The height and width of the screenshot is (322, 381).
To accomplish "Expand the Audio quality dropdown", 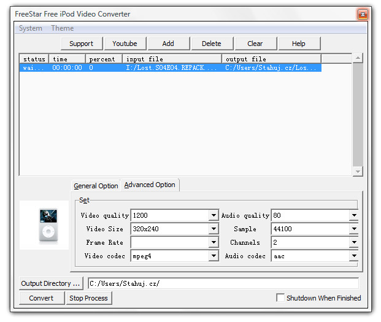I will pyautogui.click(x=354, y=215).
